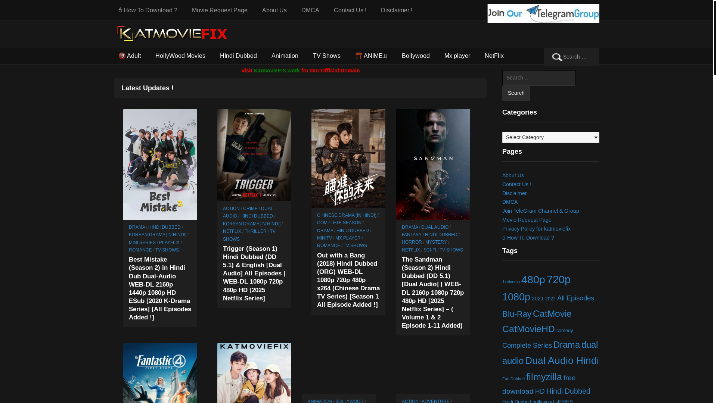Open the Best Mistake poster thumbnail
717x403 pixels.
coord(160,164)
